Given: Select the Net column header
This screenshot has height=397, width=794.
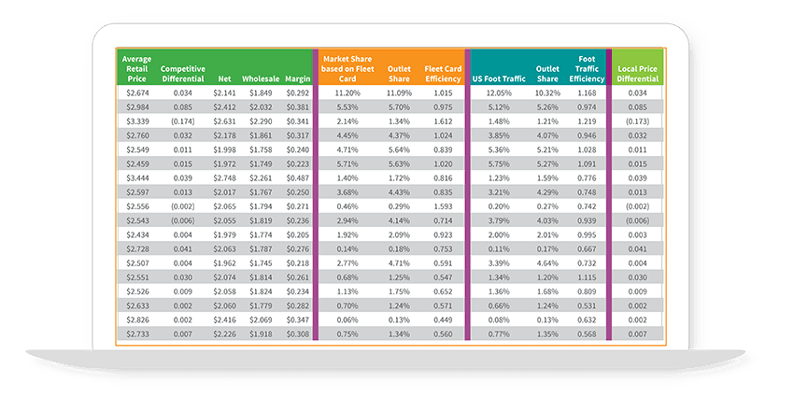Looking at the screenshot, I should (x=224, y=79).
